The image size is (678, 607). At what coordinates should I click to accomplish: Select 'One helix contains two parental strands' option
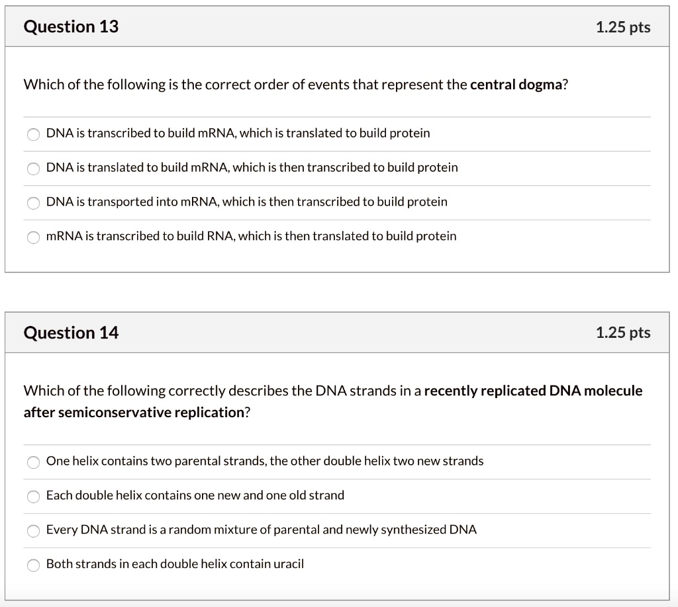coord(33,462)
